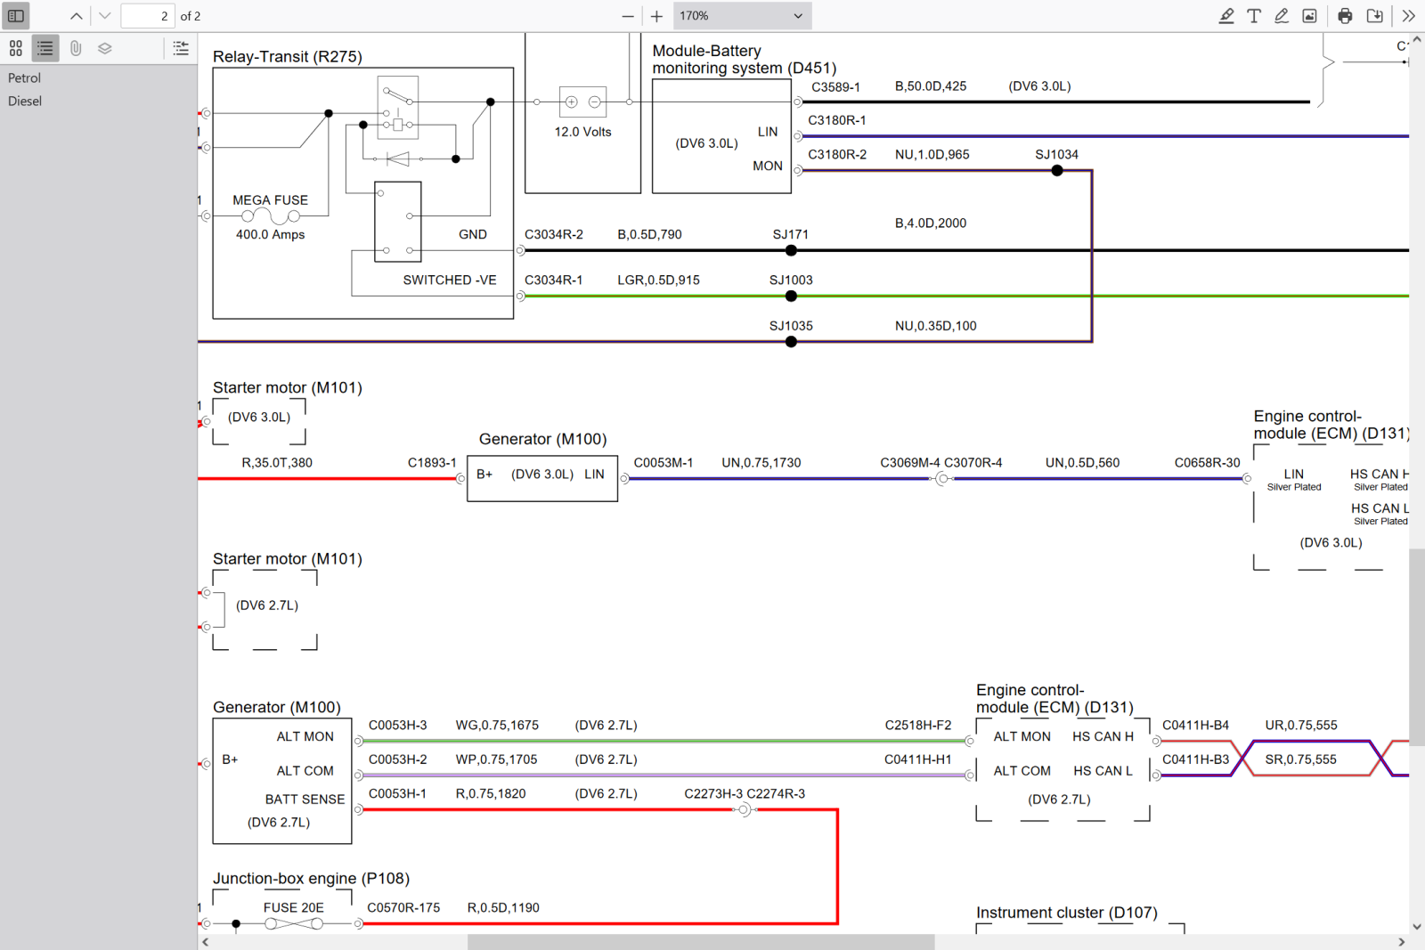The height and width of the screenshot is (950, 1425).
Task: Click connector label 'C2518H-F2'
Action: click(918, 725)
